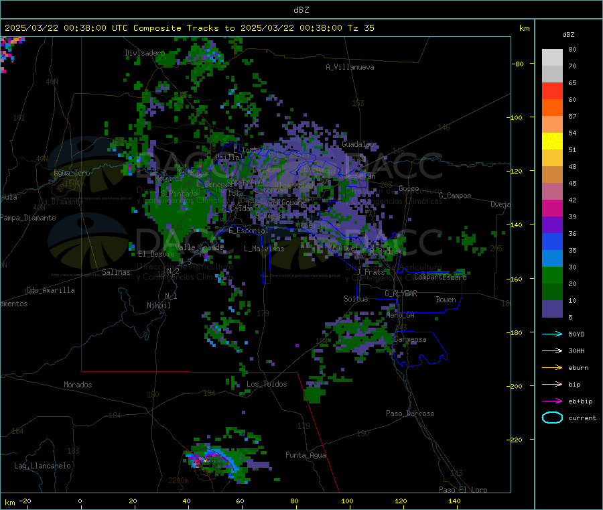Click the Agua_Toro place label
Image resolution: width=603 pixels, height=510 pixels.
(72, 173)
